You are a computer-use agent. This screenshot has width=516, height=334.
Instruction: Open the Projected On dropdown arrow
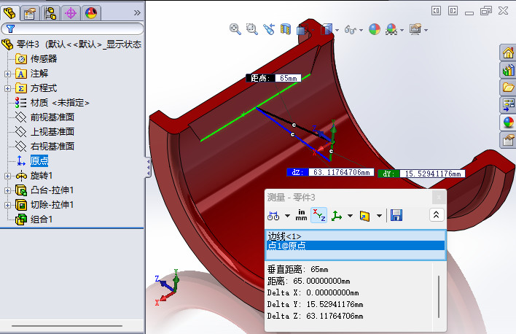tap(380, 216)
